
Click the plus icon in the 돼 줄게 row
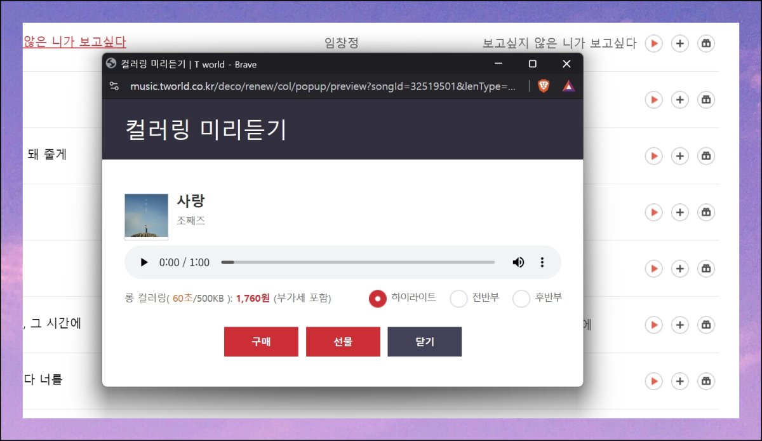(679, 156)
